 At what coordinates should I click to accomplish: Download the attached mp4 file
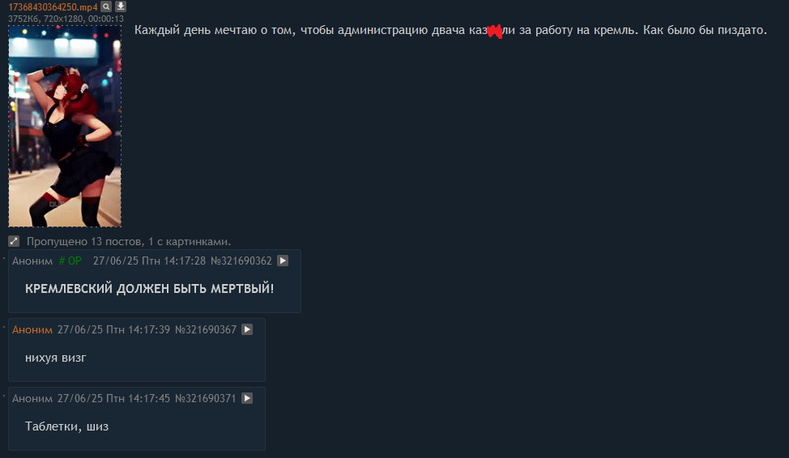121,6
